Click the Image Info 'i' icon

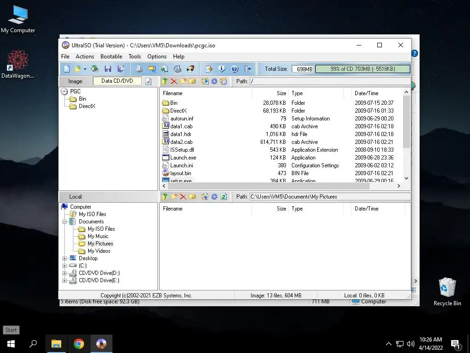(x=222, y=69)
